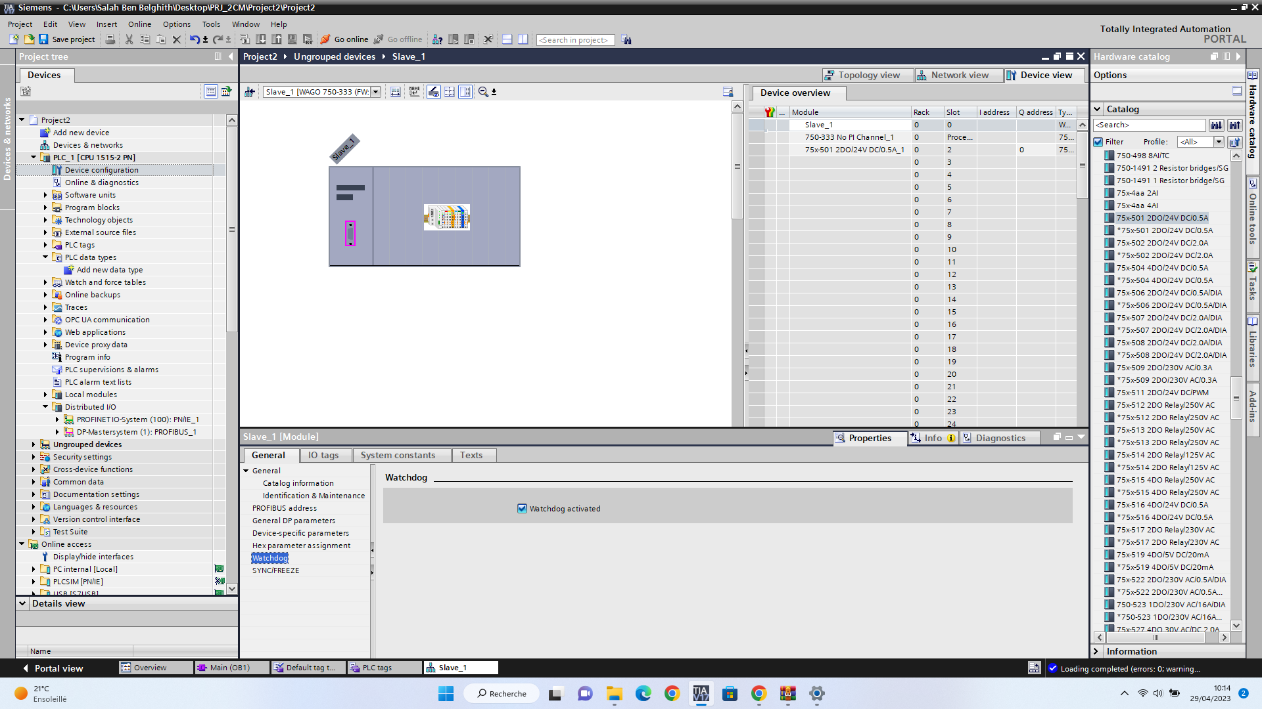Click the Search in project field
Image resolution: width=1262 pixels, height=709 pixels.
click(x=574, y=40)
